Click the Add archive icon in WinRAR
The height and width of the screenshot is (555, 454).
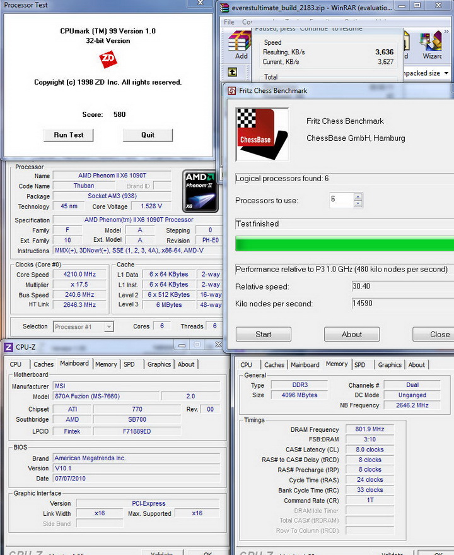click(240, 40)
